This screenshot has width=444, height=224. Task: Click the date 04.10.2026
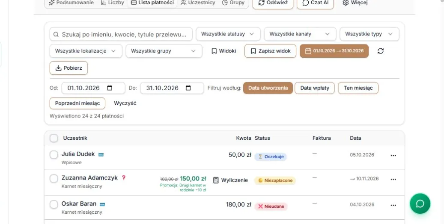pyautogui.click(x=362, y=204)
